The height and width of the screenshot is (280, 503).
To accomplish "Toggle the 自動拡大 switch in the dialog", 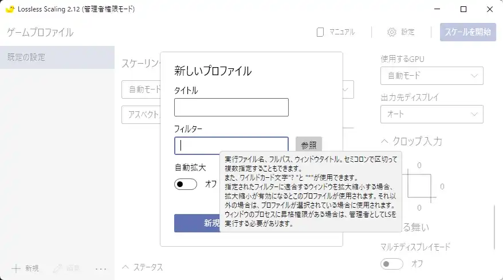I will point(186,184).
